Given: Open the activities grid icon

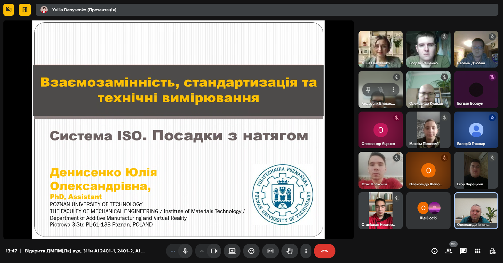Looking at the screenshot, I should click(478, 251).
